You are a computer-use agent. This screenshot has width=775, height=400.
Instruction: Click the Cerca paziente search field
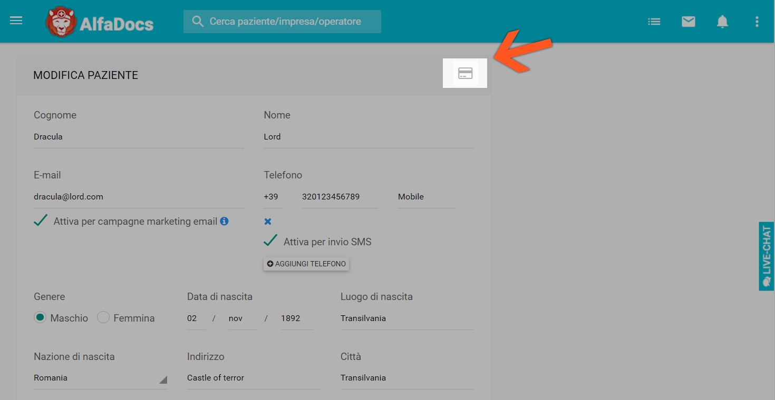click(282, 22)
